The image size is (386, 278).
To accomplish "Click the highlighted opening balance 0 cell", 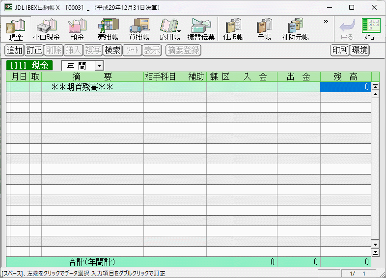I will tap(346, 87).
